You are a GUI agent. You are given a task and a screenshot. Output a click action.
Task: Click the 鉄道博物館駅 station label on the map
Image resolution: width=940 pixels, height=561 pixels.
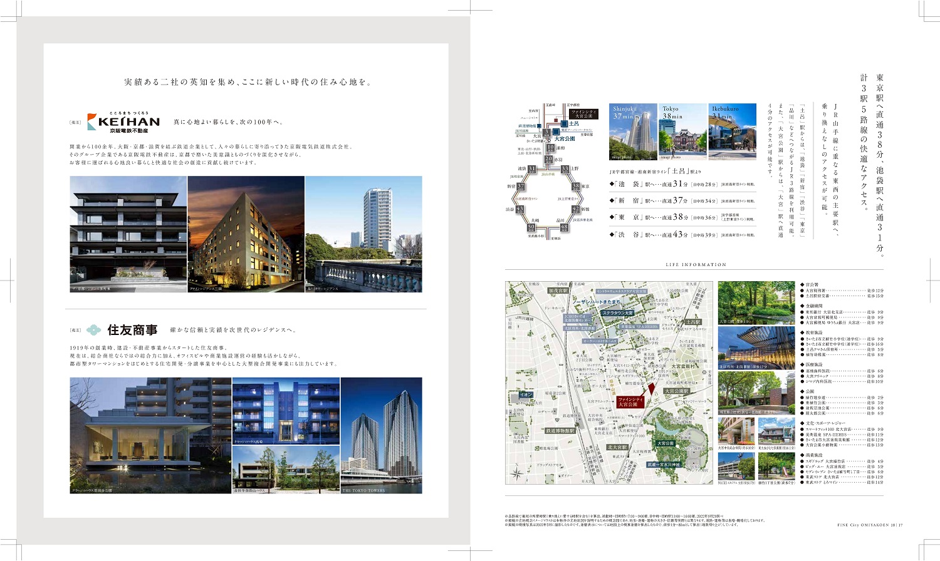pyautogui.click(x=560, y=431)
